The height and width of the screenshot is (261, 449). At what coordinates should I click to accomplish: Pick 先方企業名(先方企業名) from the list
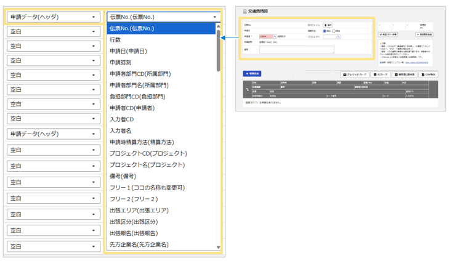tap(161, 244)
